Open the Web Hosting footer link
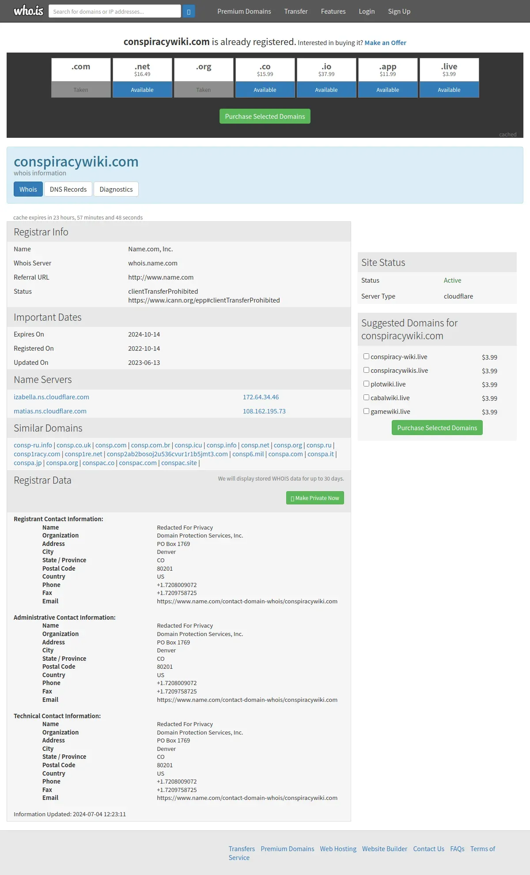The image size is (530, 875). (x=338, y=849)
